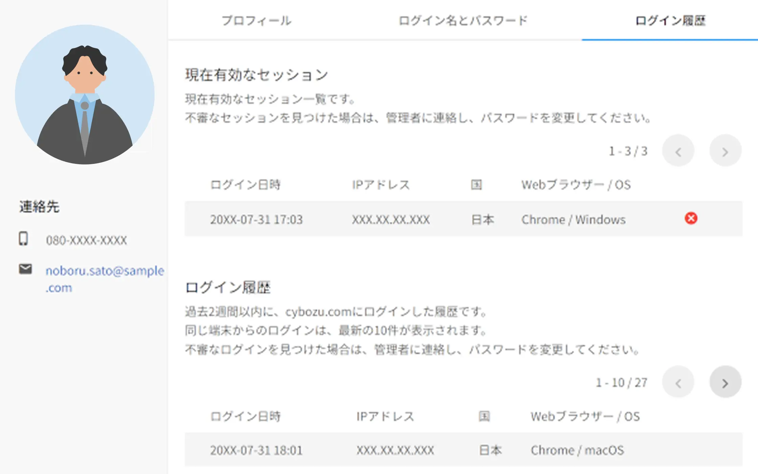Click phone number 080-XXXX-XXXX
This screenshot has width=758, height=474.
(x=86, y=240)
